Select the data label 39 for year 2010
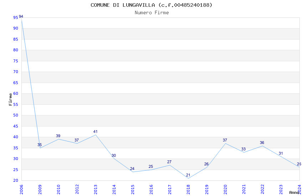Viewport: 303px width, 196px height. pos(58,136)
